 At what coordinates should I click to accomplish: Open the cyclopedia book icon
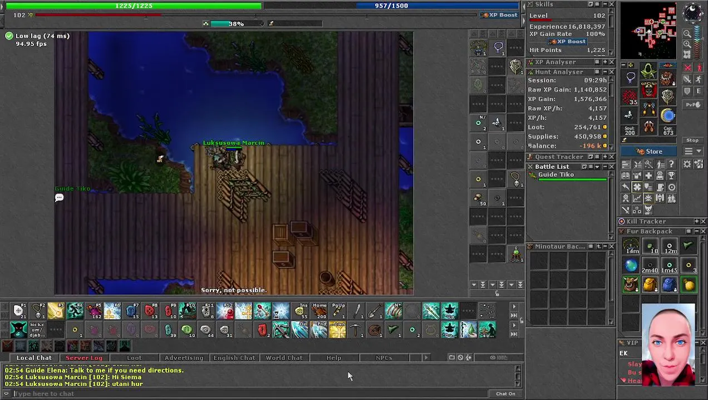point(626,176)
